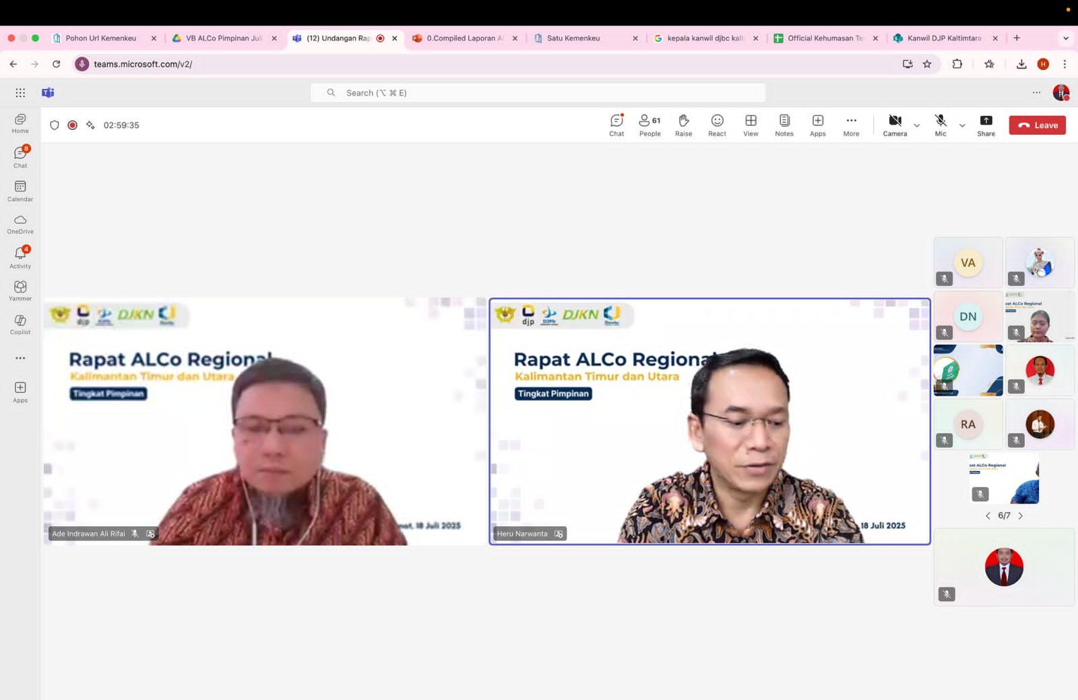Open Activity notifications in sidebar

pyautogui.click(x=20, y=257)
